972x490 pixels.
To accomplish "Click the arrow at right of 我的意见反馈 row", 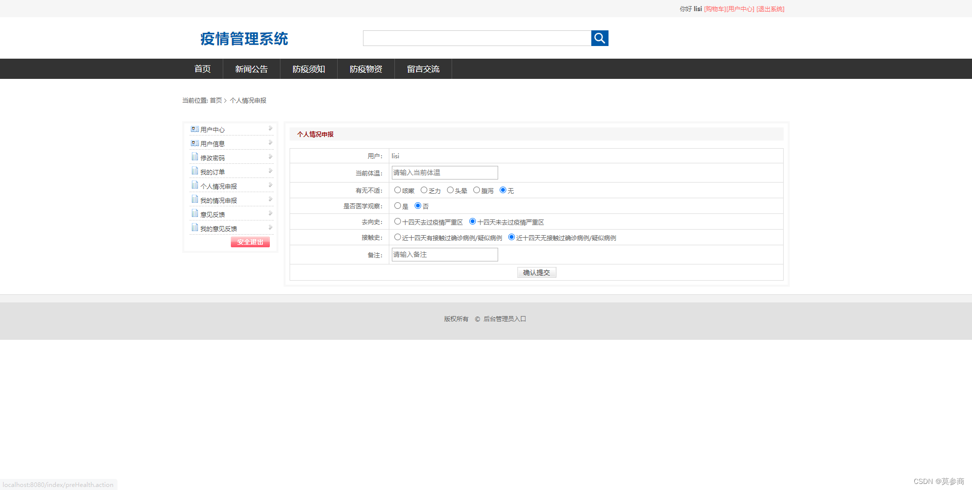I will tap(270, 228).
